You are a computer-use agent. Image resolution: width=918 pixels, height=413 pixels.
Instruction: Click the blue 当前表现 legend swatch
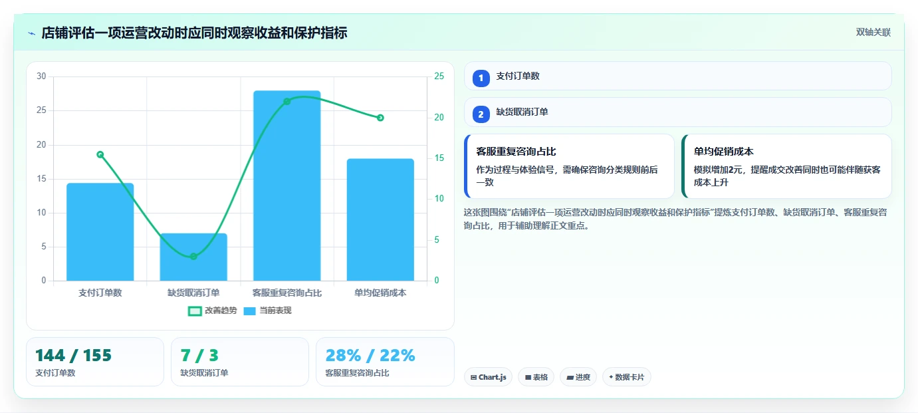point(250,311)
